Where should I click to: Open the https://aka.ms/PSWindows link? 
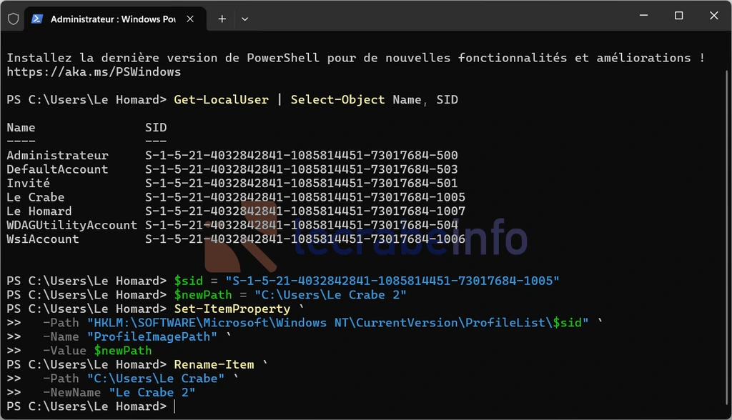[94, 71]
